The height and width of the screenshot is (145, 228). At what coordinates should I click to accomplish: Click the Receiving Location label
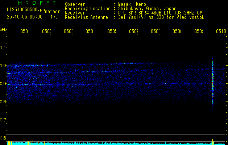point(88,9)
